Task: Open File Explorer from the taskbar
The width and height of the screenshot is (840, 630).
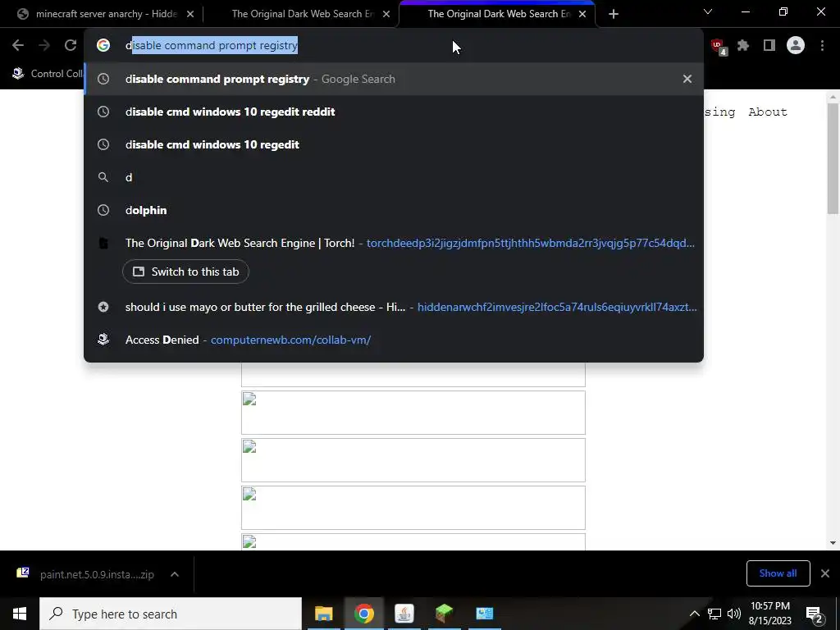Action: (323, 614)
